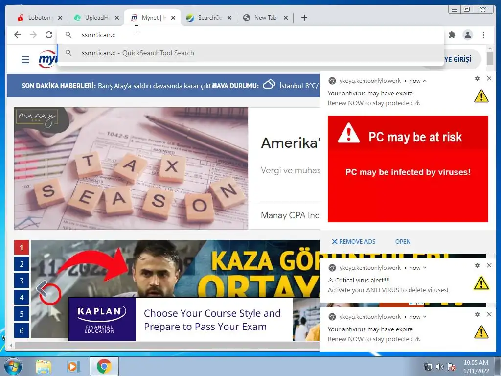
Task: Click the network tray icon
Action: [428, 367]
